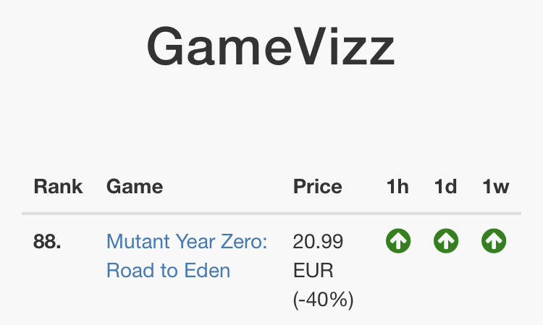Screen dimensions: 543x325
Task: Click the word 'Mutant' in game title
Action: pyautogui.click(x=138, y=241)
